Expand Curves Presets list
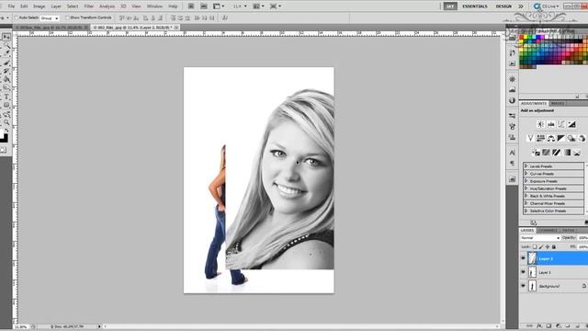 (526, 174)
